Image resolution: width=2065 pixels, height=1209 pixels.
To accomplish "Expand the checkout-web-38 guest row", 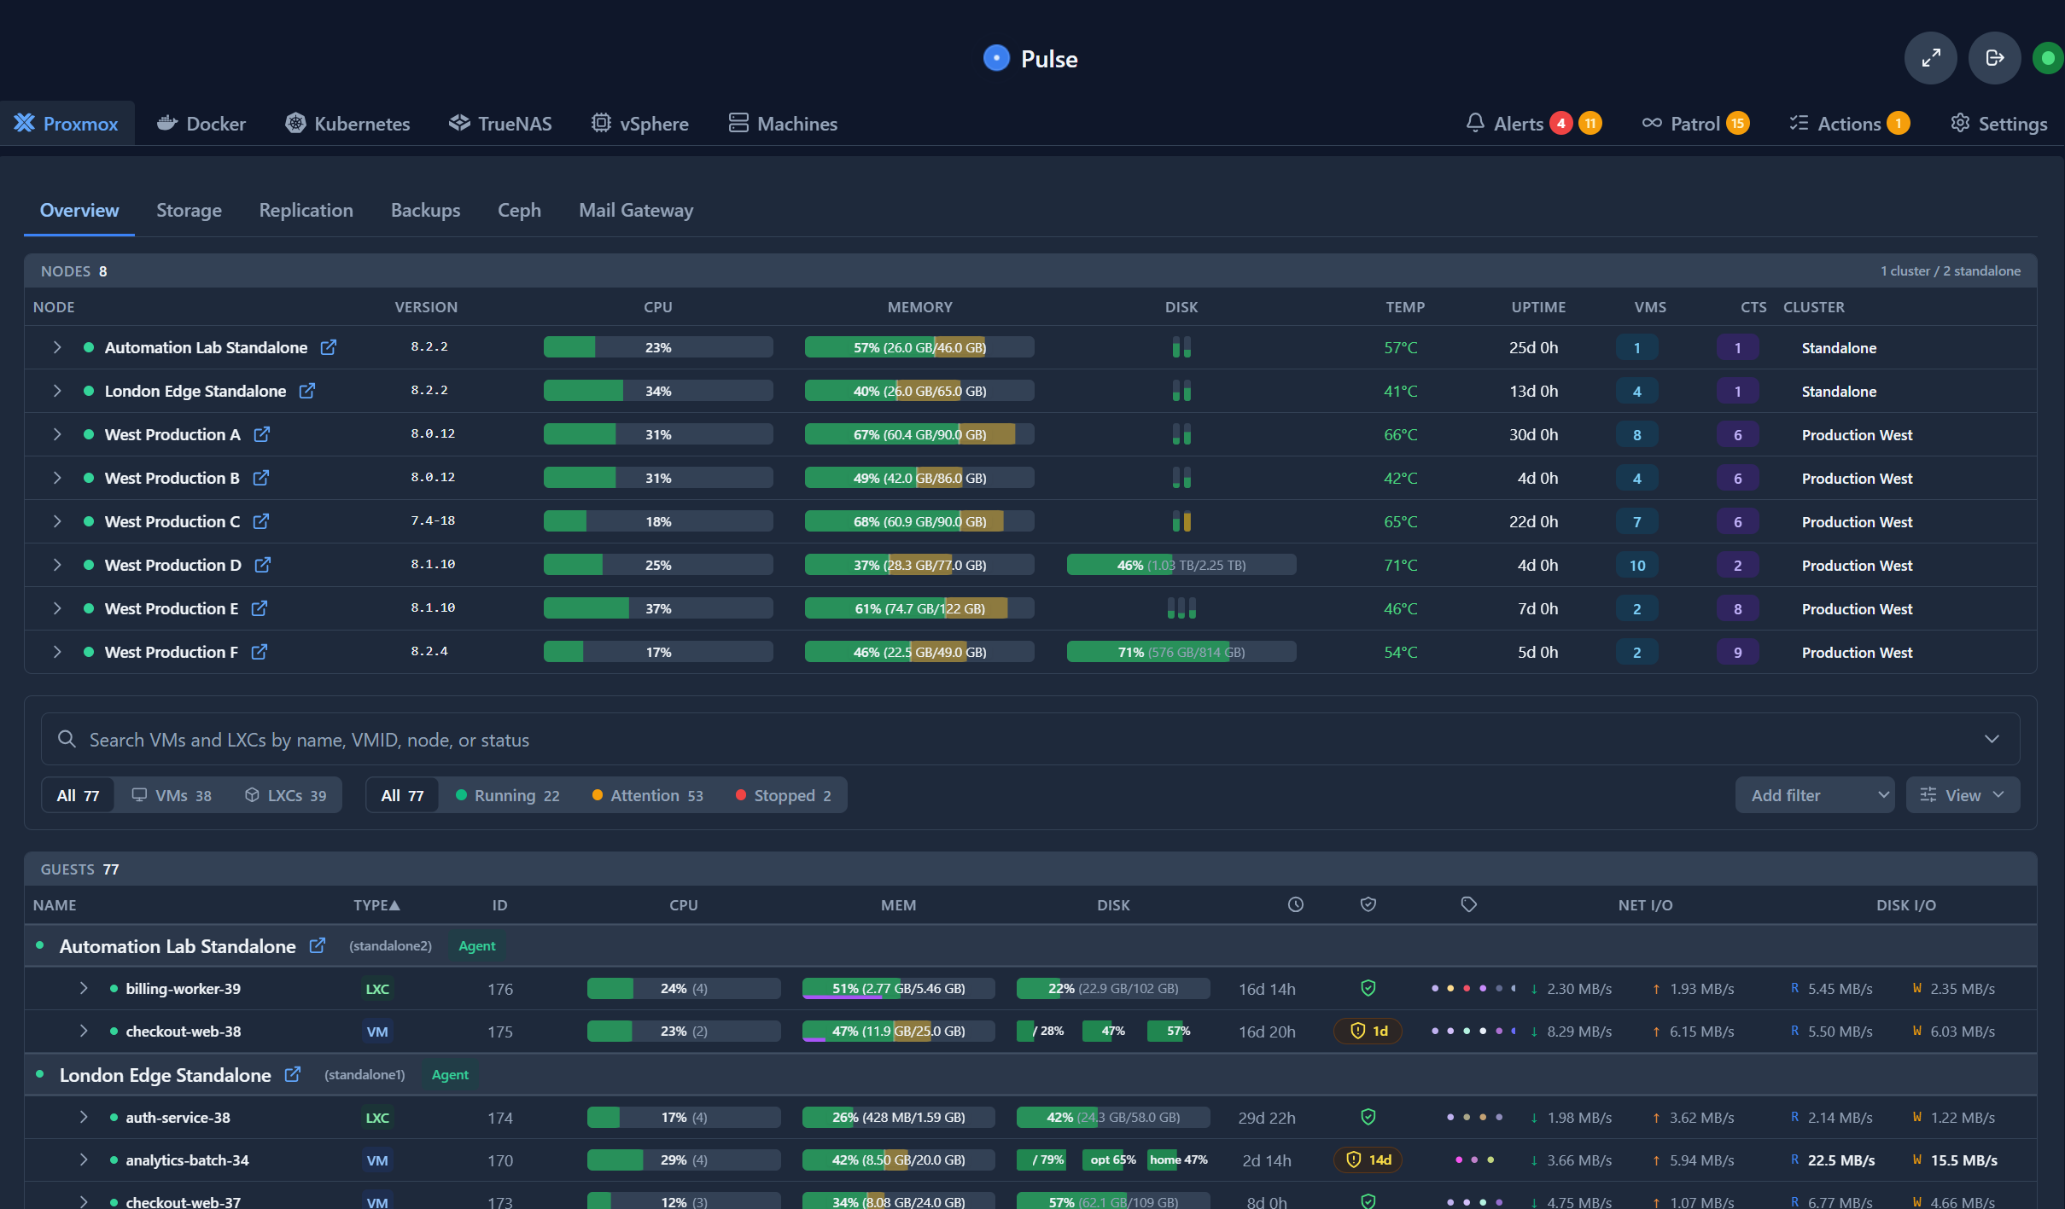I will (x=83, y=1031).
